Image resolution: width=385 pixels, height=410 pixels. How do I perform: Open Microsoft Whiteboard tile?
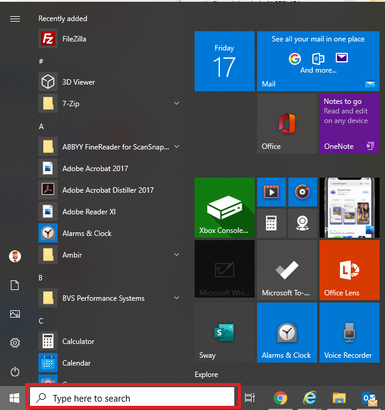pyautogui.click(x=225, y=269)
